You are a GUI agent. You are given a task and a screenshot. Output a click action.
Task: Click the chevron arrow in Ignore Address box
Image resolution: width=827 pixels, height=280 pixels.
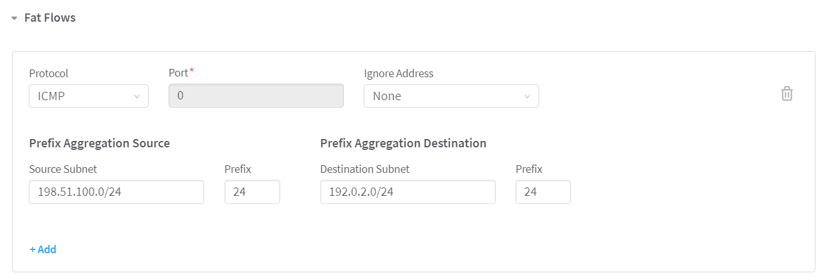527,96
